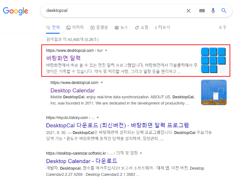Clear the search box with X icon
239x183 pixels.
pyautogui.click(x=188, y=11)
